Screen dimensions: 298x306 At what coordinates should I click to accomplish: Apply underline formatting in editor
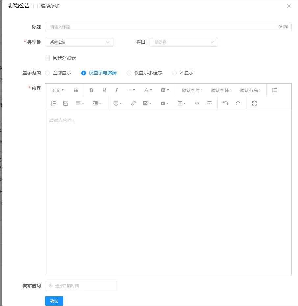click(x=104, y=90)
